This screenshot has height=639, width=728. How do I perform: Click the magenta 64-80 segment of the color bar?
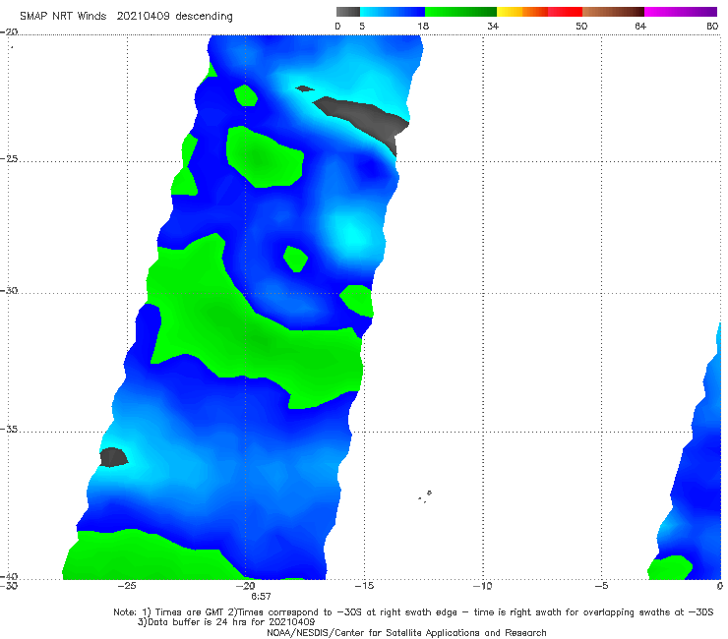[681, 12]
